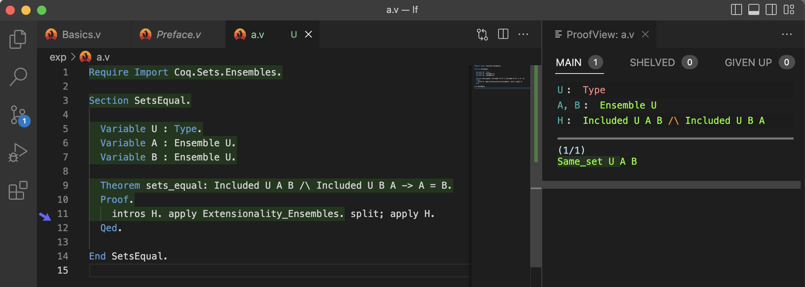Click hypothesis 'A, B : Ensemble U'
The image size is (805, 287).
coord(607,105)
